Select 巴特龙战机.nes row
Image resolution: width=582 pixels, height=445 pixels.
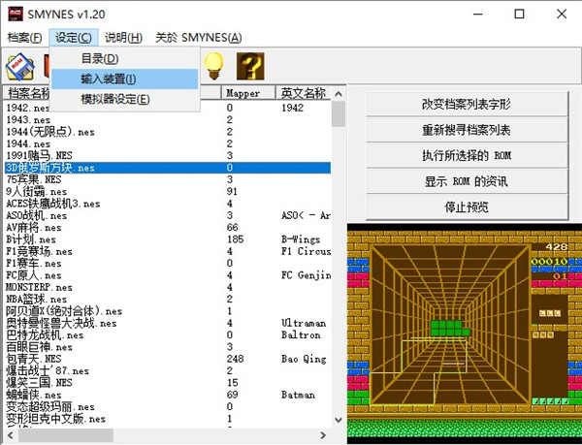168,334
